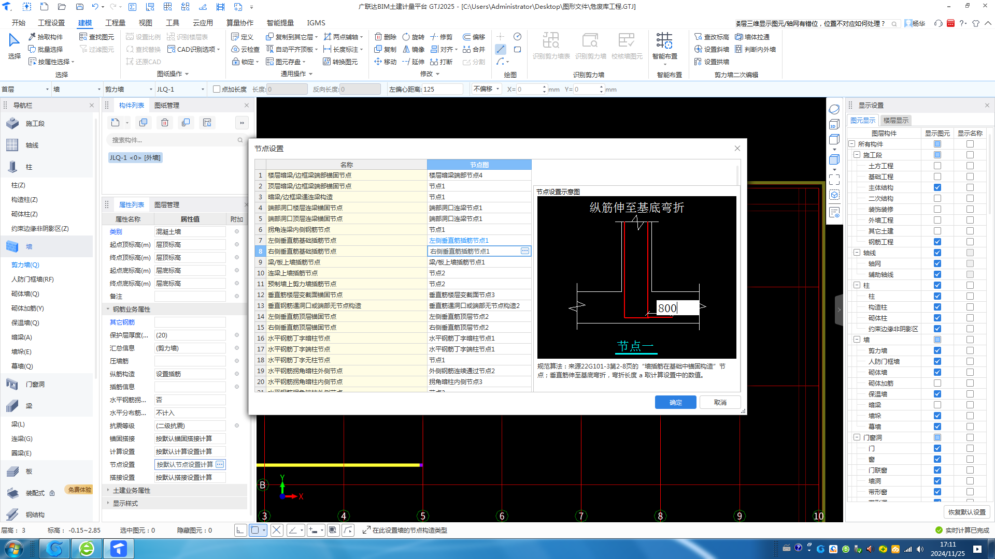995x559 pixels.
Task: Open the 查找图元 find-element tool
Action: coord(97,37)
